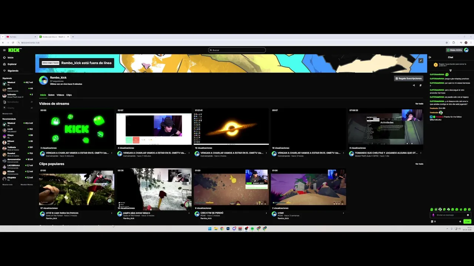Screen dimensions: 474x266
Task: Click the Enviar un mensaje chat input
Action: pos(450,215)
